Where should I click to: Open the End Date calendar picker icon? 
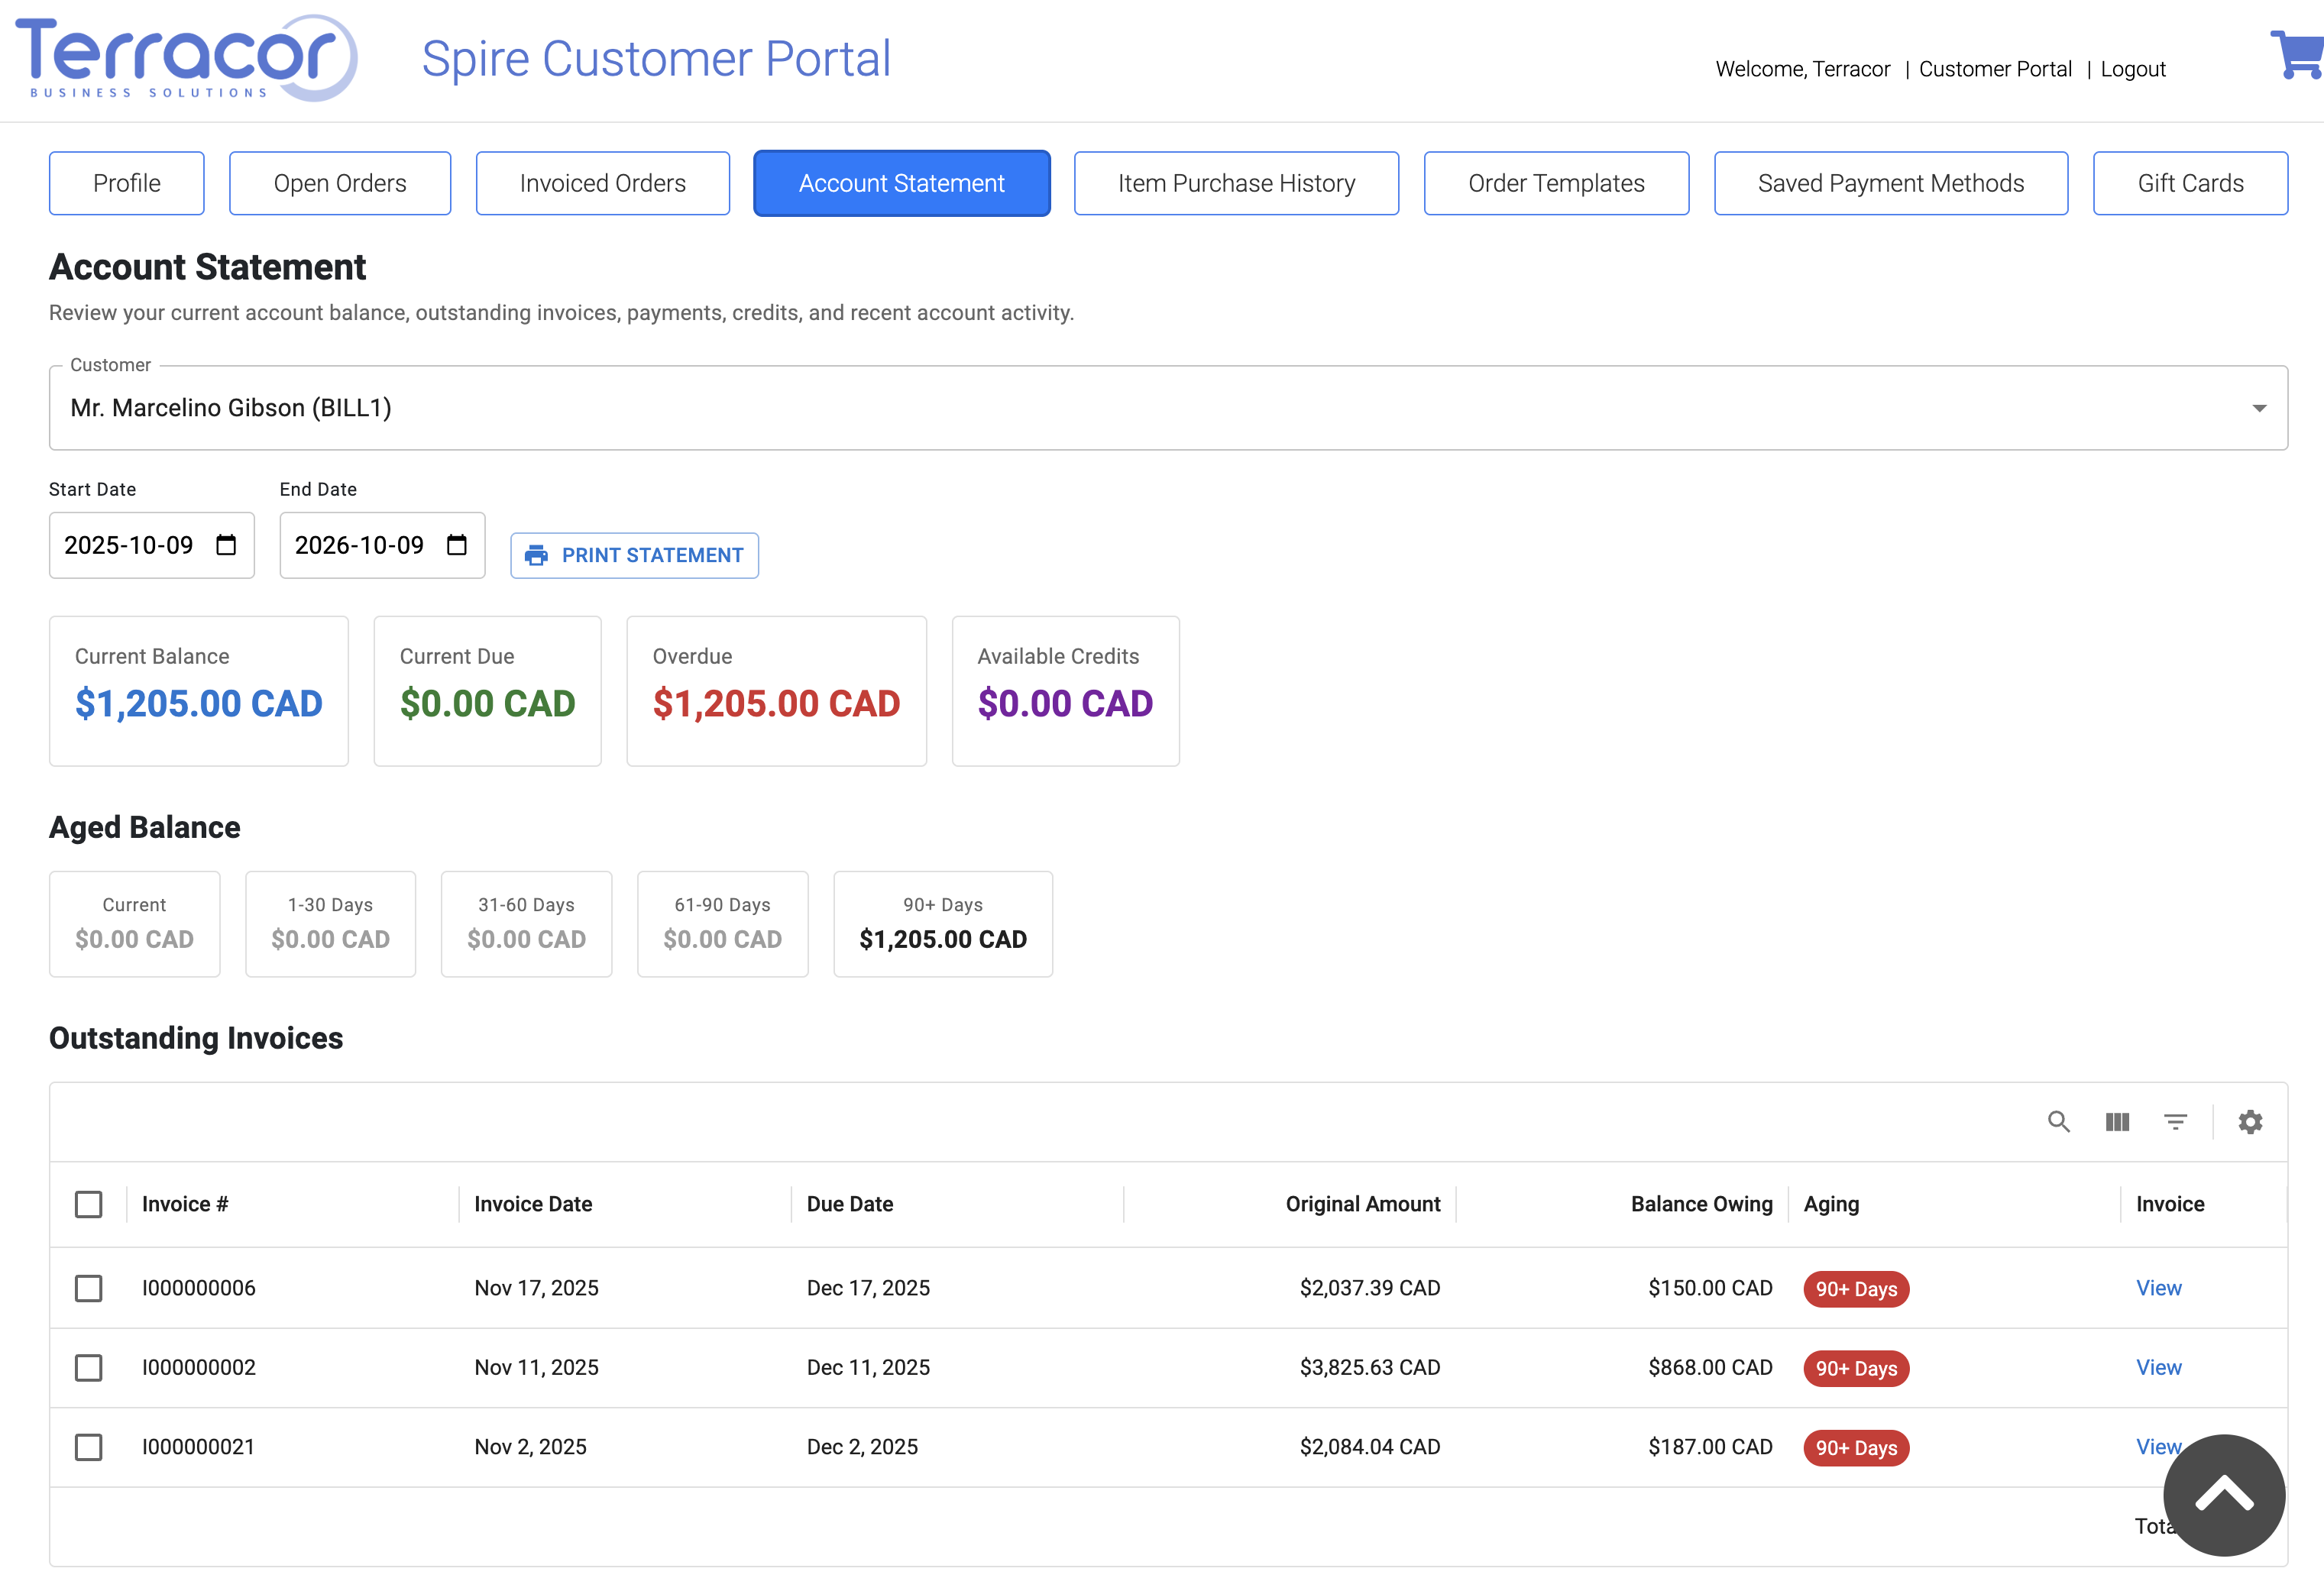[x=457, y=545]
